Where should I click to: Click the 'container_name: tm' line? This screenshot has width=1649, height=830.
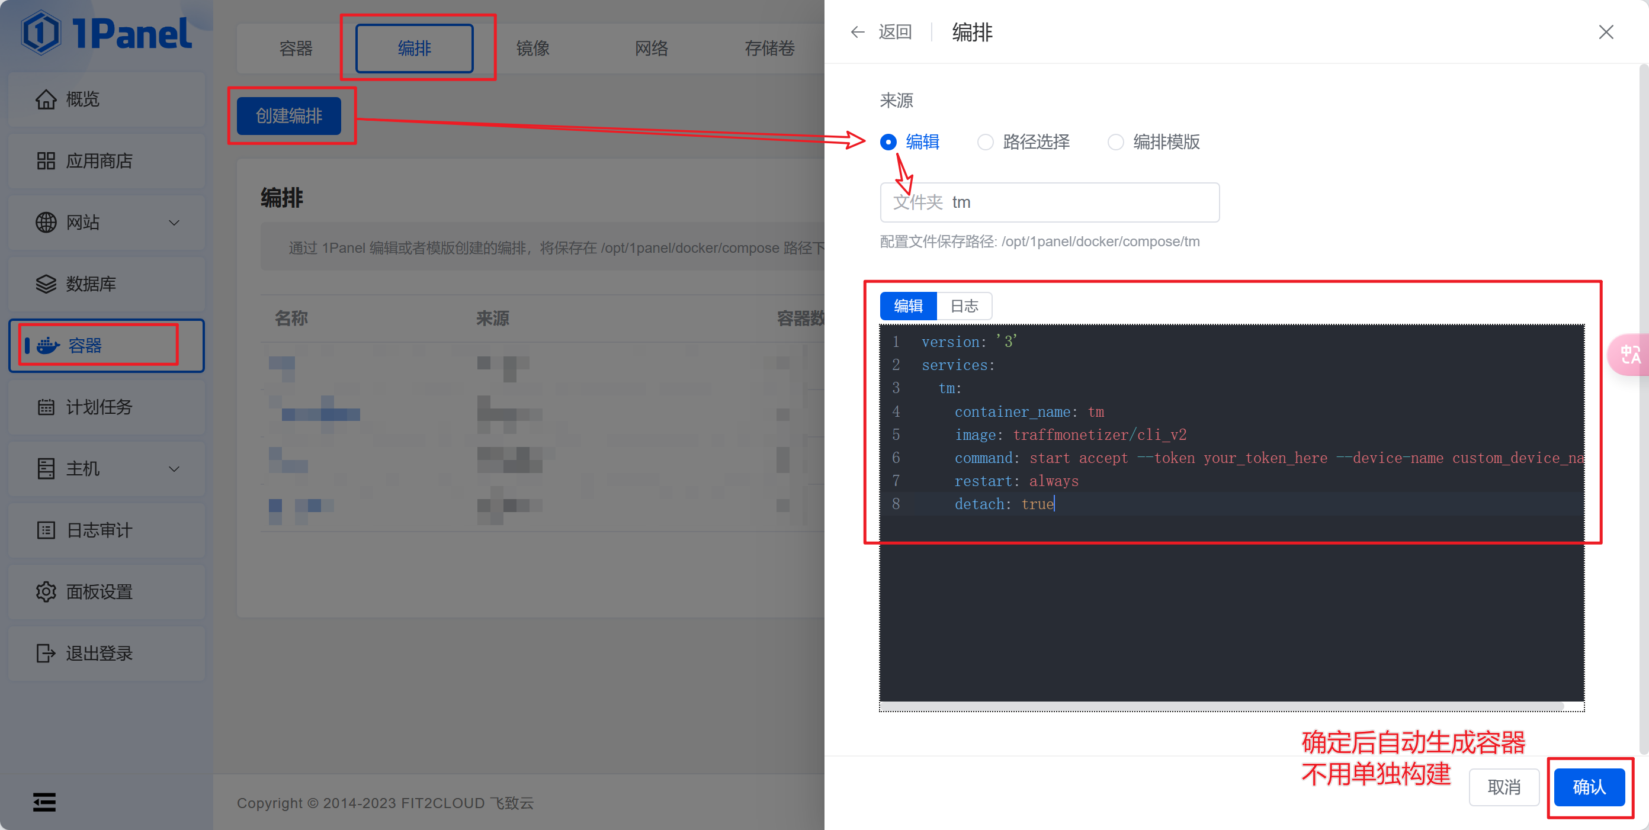(x=1029, y=411)
